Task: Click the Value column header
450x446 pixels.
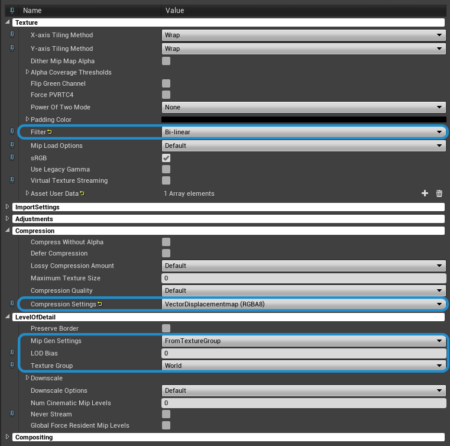Action: pyautogui.click(x=174, y=10)
